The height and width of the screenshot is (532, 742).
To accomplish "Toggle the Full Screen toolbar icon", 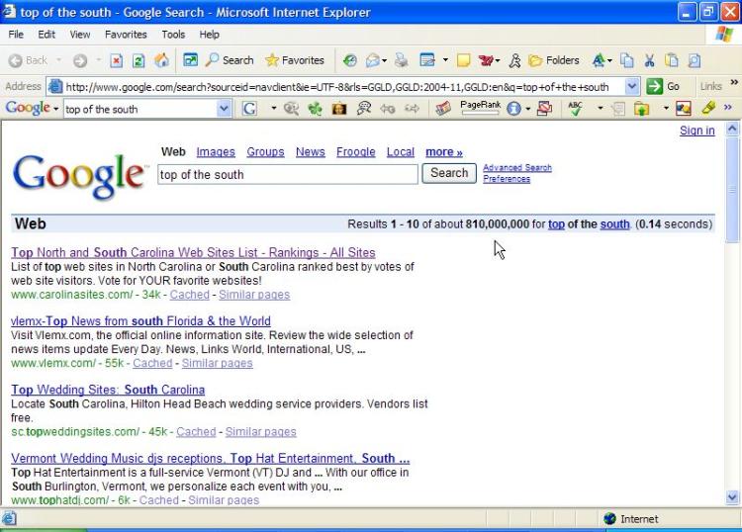I will click(190, 60).
